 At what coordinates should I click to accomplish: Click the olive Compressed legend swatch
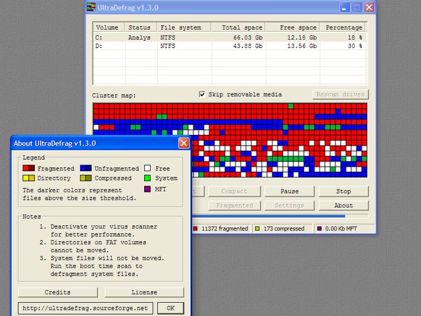pos(86,178)
